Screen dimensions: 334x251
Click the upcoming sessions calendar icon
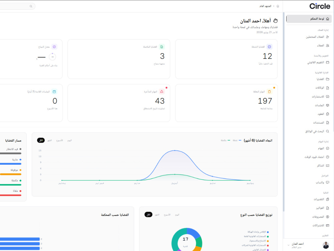[x=54, y=92]
